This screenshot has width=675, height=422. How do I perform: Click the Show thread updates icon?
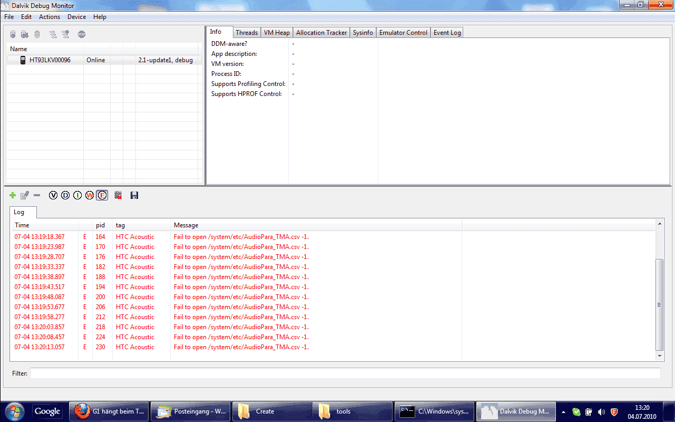tap(53, 34)
